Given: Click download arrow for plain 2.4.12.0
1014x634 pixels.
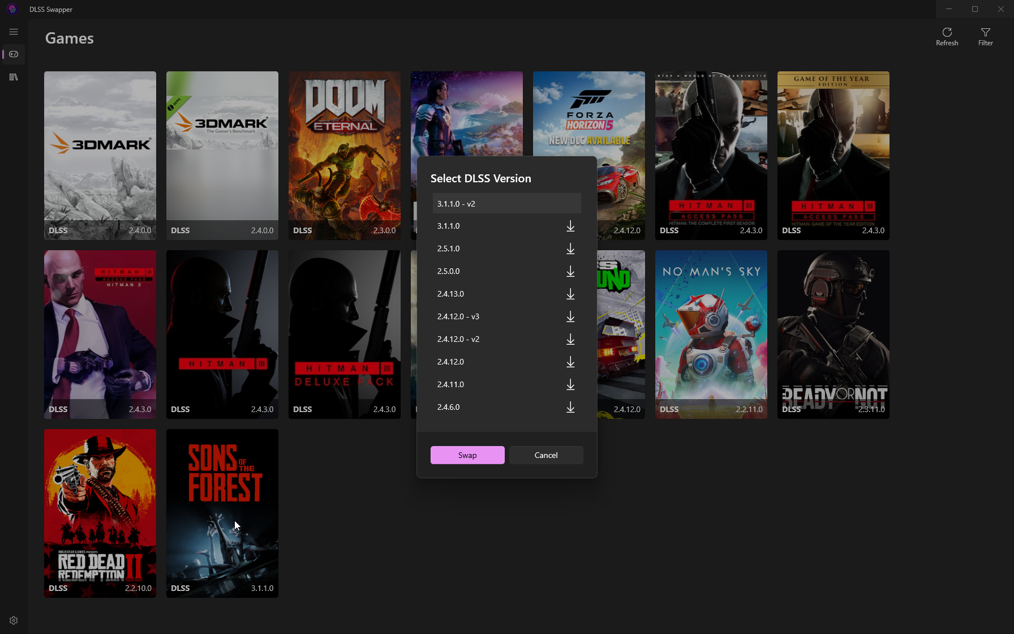Looking at the screenshot, I should [570, 362].
